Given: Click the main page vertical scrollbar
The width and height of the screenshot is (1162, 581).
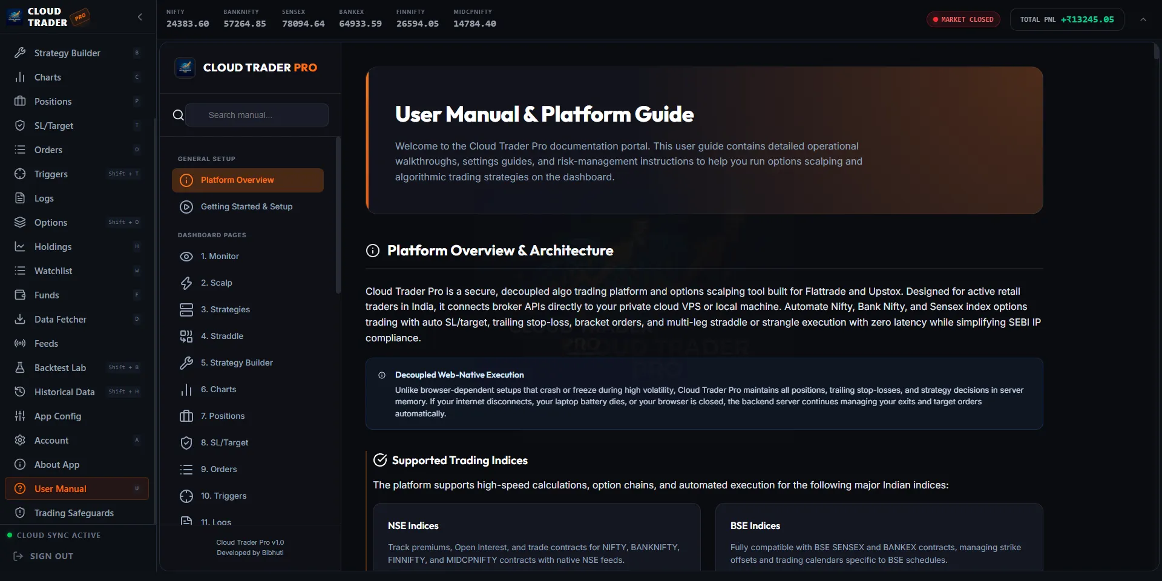Looking at the screenshot, I should point(1156,52).
